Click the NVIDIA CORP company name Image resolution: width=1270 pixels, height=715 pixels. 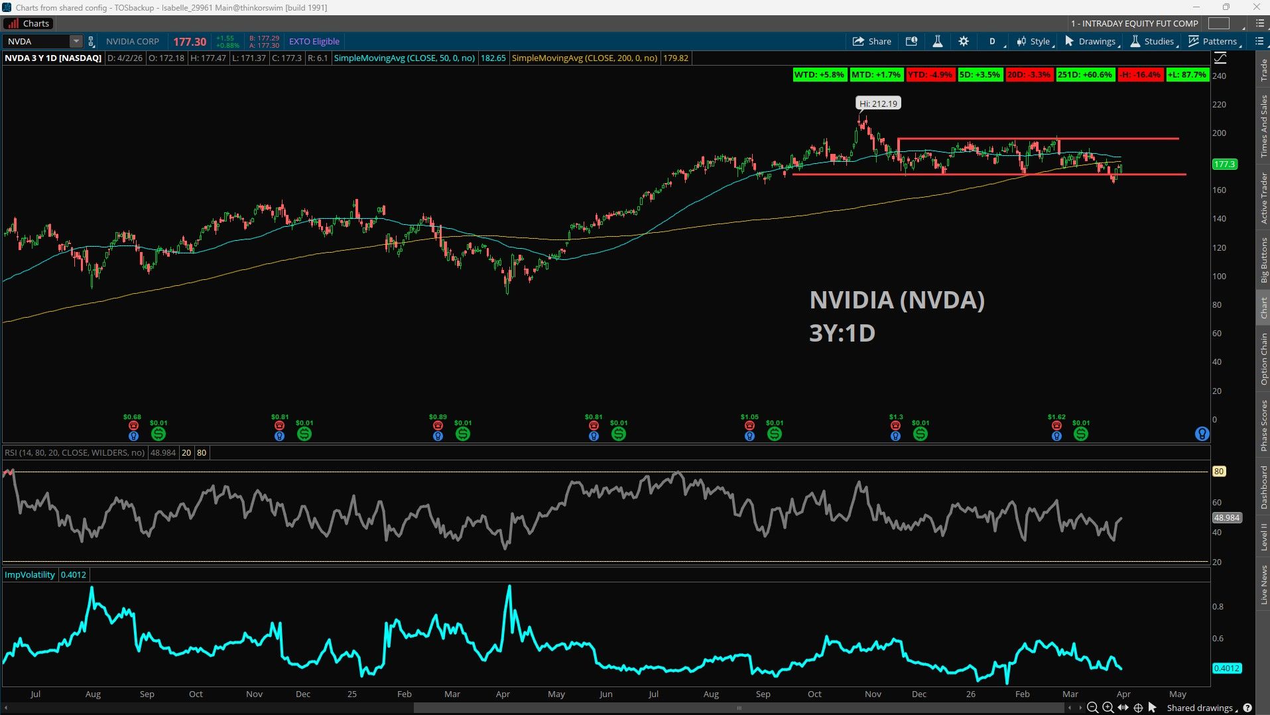coord(133,41)
